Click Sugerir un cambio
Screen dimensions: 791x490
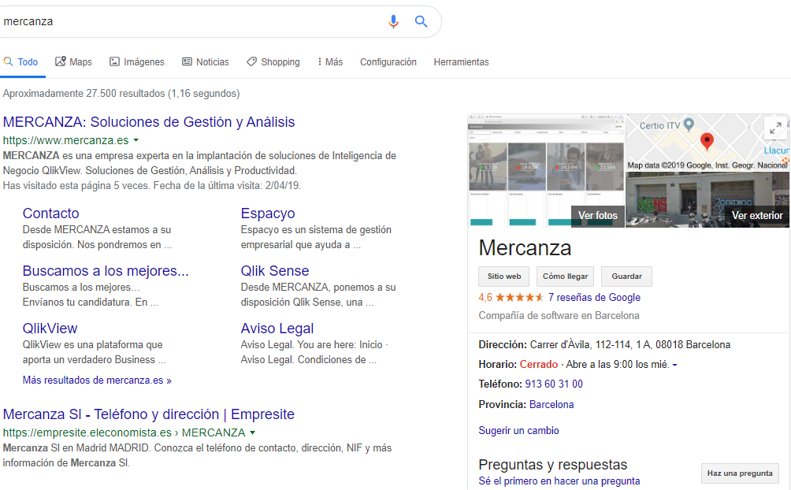click(518, 430)
